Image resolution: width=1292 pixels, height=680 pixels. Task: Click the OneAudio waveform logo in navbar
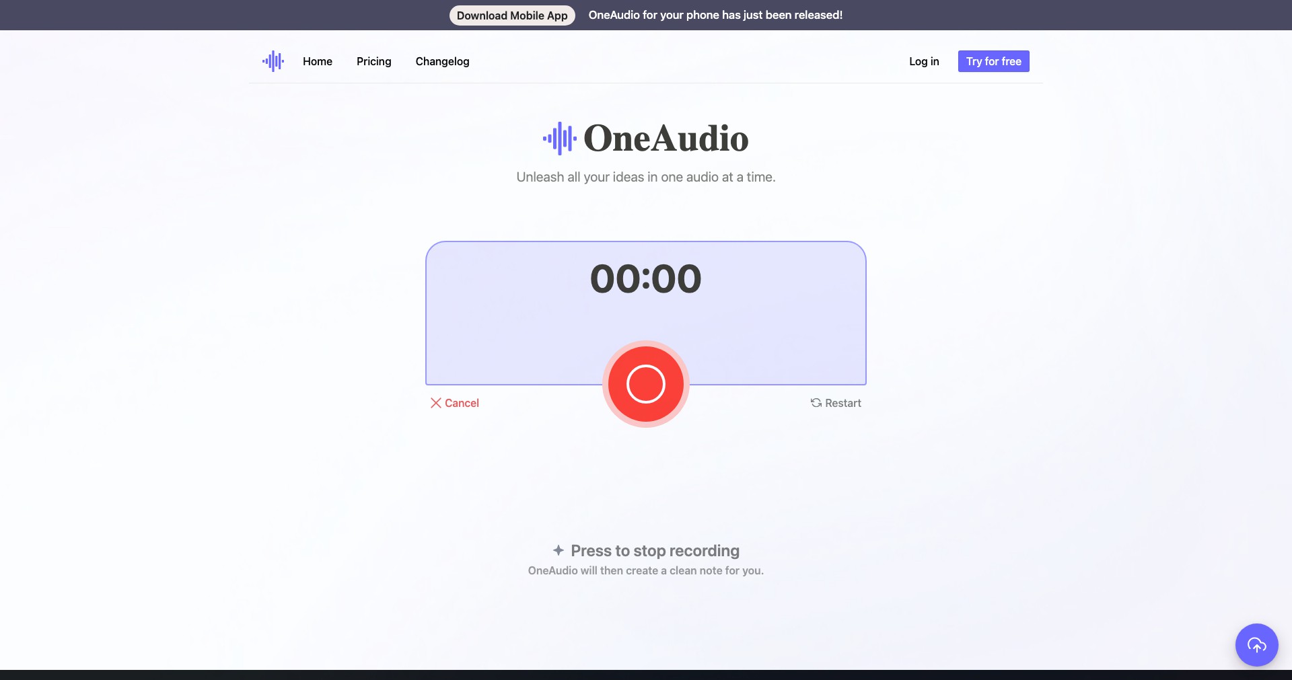pos(273,61)
